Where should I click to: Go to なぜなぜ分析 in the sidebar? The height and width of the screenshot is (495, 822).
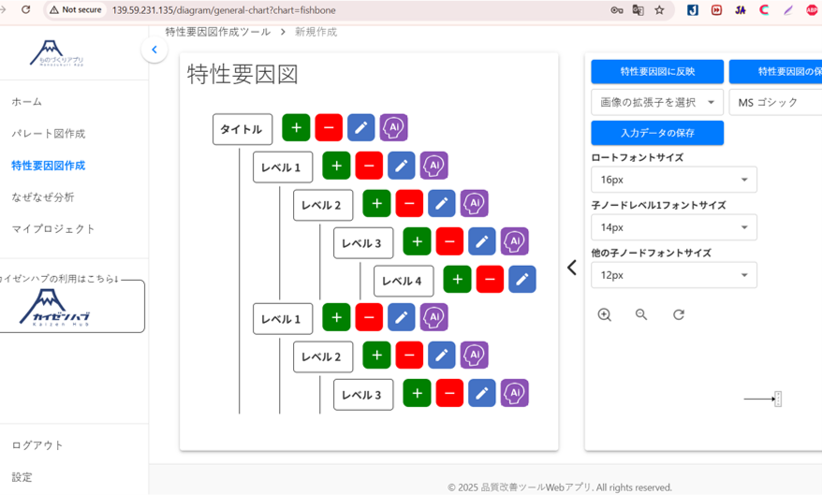[x=43, y=197]
